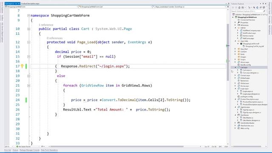Open the Package Manager Console tab

29,150
